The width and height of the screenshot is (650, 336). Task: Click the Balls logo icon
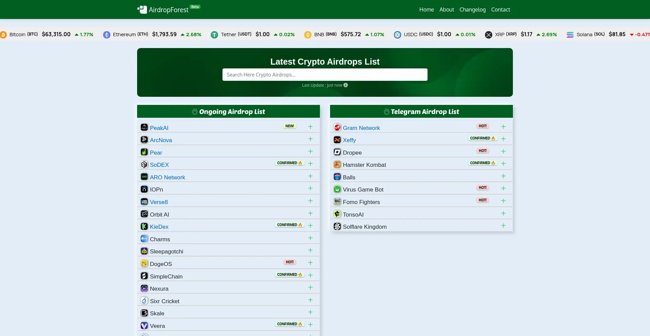(337, 177)
